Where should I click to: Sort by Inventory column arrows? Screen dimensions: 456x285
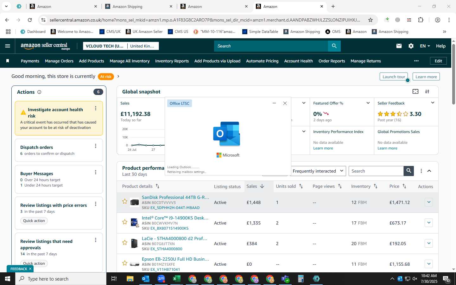(x=376, y=186)
